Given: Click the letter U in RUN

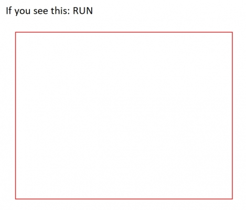Looking at the screenshot, I should [x=82, y=11].
